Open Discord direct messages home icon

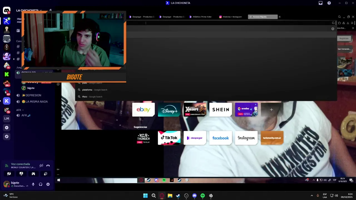pyautogui.click(x=7, y=11)
